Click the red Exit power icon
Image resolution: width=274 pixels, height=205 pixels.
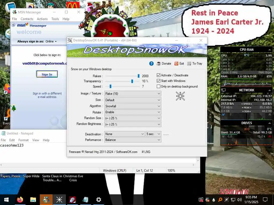click(x=176, y=64)
